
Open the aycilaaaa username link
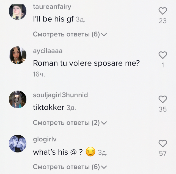click(x=48, y=51)
